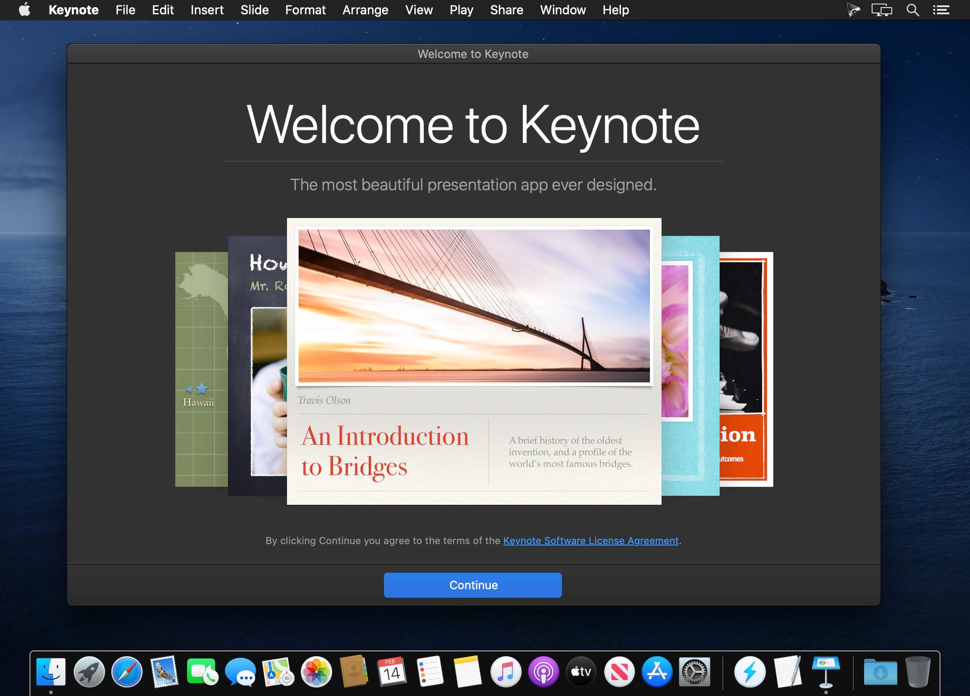Screen dimensions: 970x696
Task: Open the Keynote Software License Agreement link
Action: pyautogui.click(x=590, y=540)
